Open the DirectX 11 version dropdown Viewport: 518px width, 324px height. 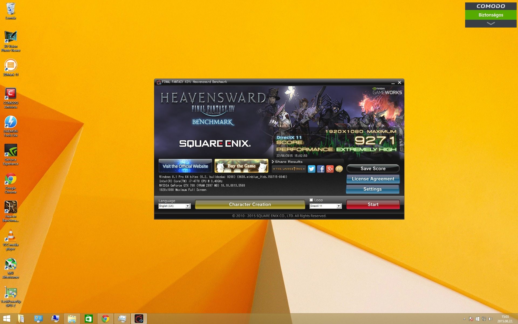pos(326,206)
